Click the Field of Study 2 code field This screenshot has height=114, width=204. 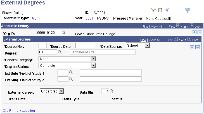click(x=63, y=79)
